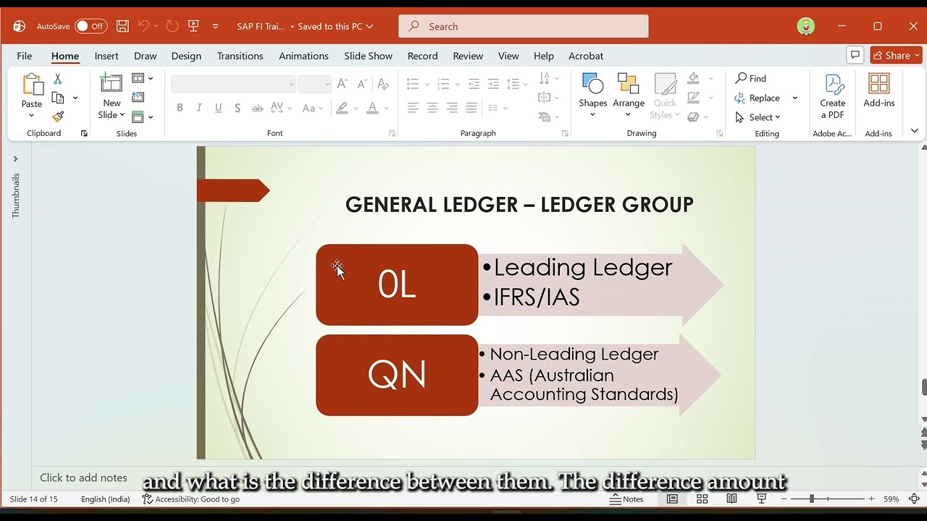Switch to the Slide Show tab
The height and width of the screenshot is (521, 927).
[x=368, y=56]
